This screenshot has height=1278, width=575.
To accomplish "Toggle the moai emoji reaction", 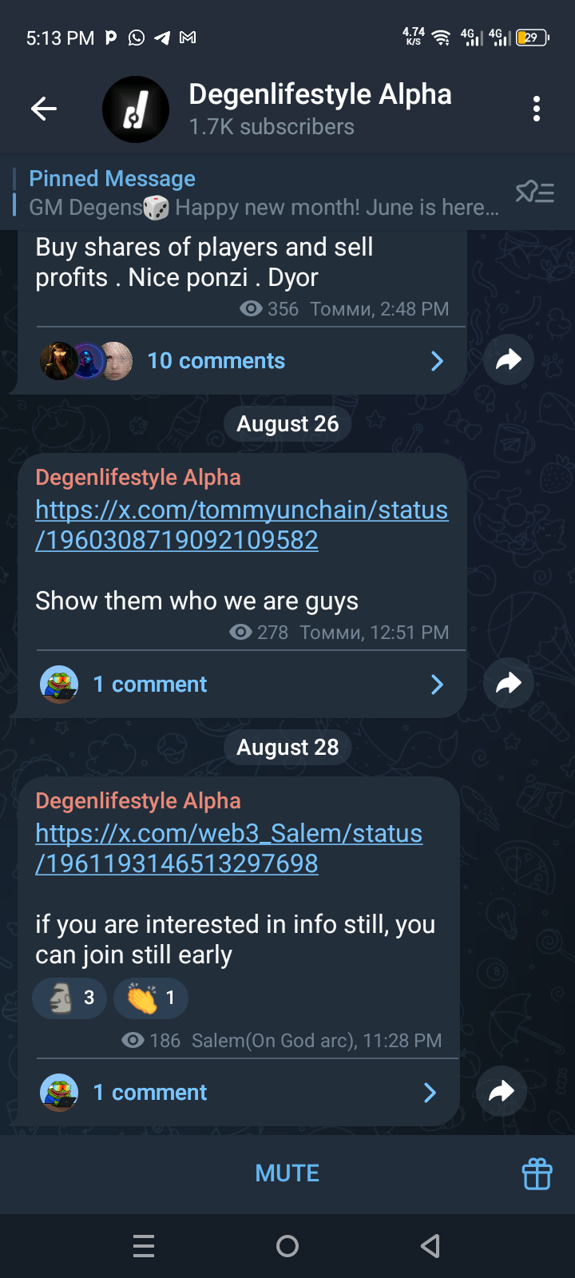I will click(69, 998).
